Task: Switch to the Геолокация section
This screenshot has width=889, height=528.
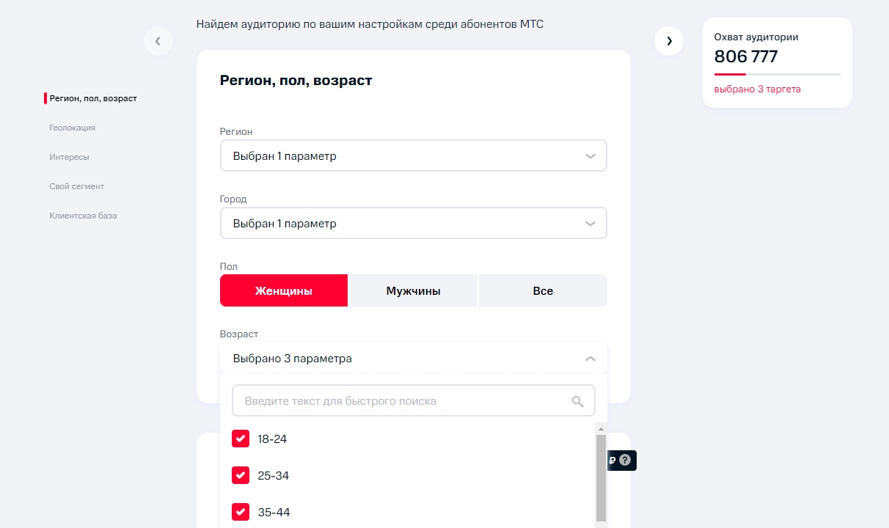Action: coord(71,127)
